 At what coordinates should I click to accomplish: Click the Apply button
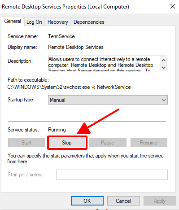coord(160,201)
